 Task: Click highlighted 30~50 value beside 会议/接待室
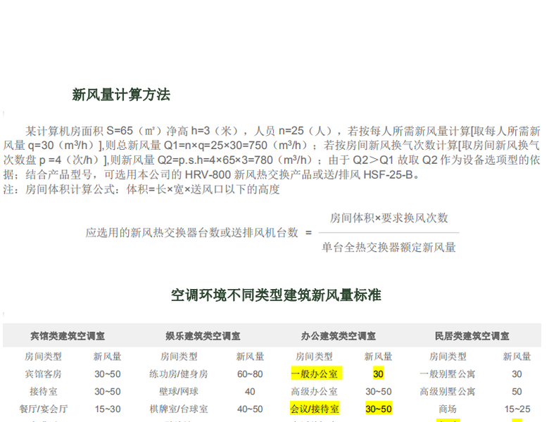379,409
